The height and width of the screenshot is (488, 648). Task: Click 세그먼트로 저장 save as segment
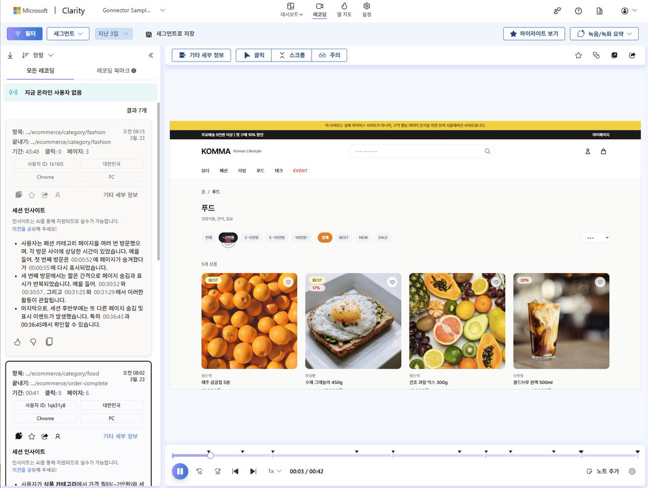point(170,33)
